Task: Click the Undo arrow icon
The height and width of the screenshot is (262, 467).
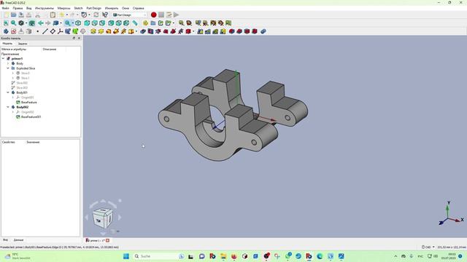Action: (62, 15)
